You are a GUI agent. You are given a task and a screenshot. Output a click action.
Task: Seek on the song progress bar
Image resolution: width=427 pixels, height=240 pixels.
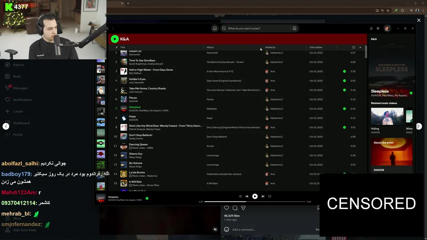tap(255, 202)
